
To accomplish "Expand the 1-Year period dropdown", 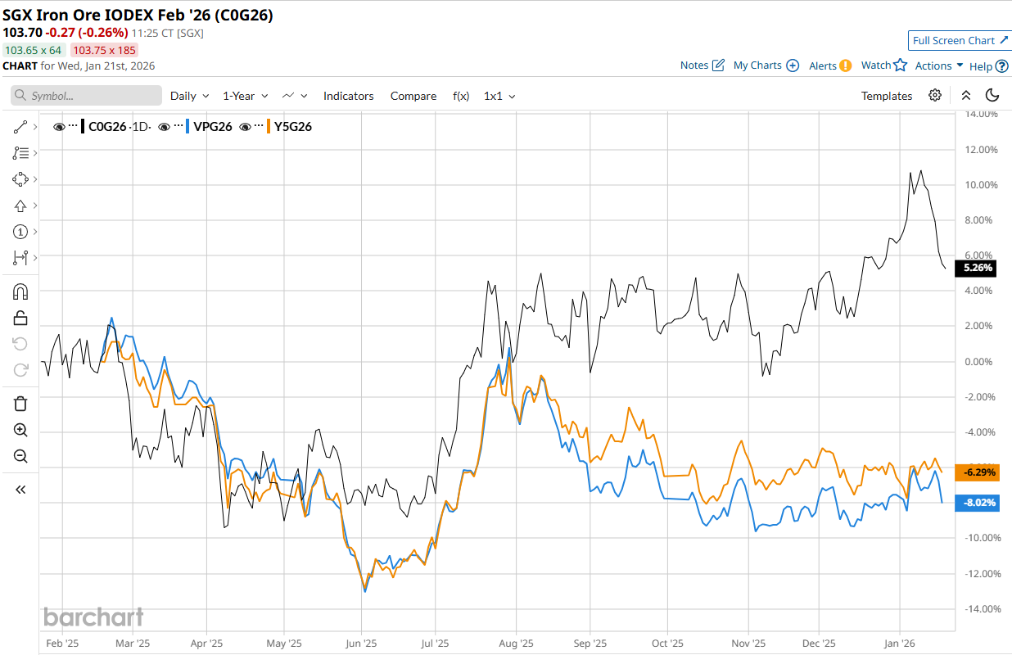I will (245, 96).
